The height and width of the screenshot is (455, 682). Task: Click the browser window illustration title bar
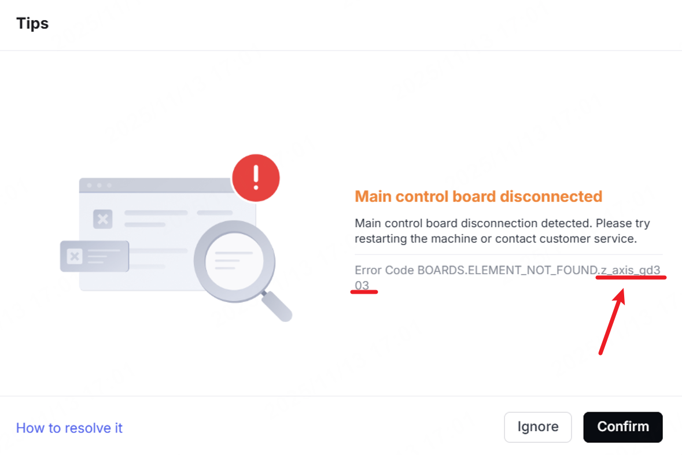coord(156,185)
